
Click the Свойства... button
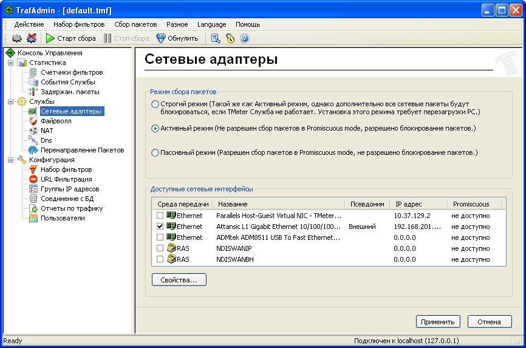(x=179, y=280)
